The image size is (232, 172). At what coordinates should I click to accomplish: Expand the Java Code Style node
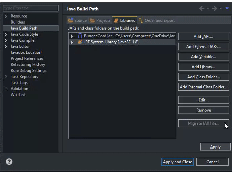[x=6, y=34]
